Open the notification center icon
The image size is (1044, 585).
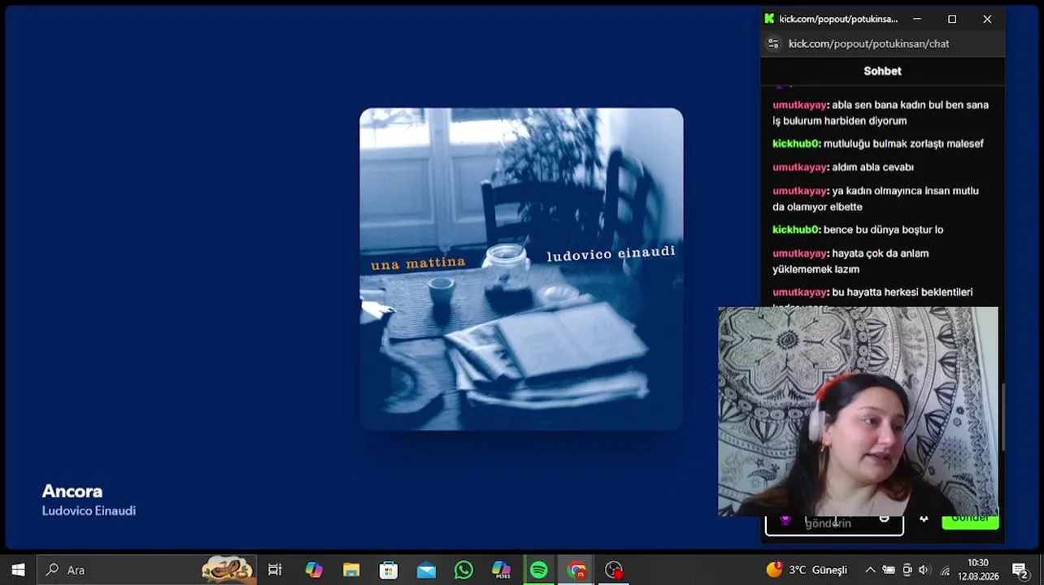click(x=1020, y=570)
